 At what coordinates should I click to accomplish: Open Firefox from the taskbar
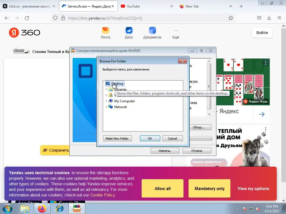pyautogui.click(x=42, y=209)
